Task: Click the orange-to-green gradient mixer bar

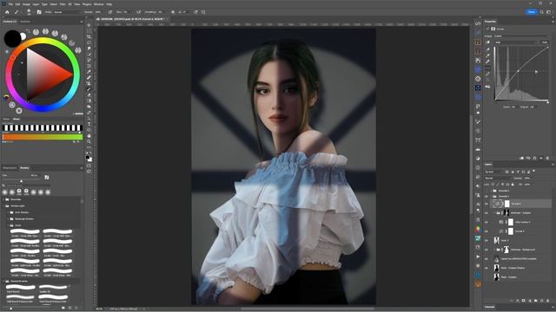Action: (43, 137)
